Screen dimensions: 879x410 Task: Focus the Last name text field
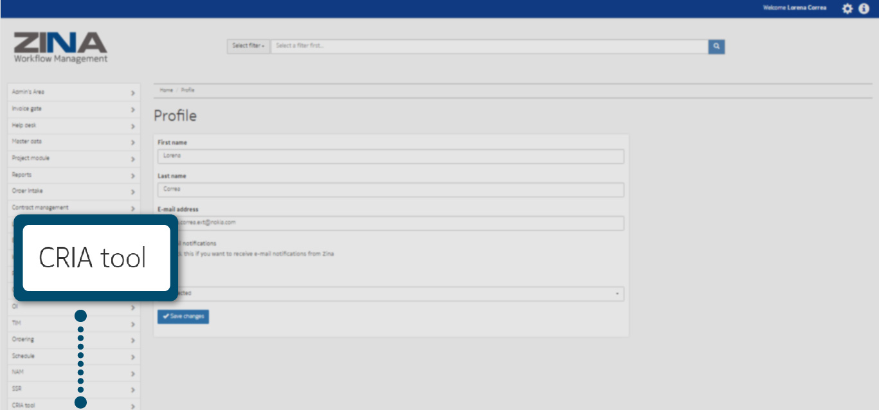pyautogui.click(x=390, y=190)
